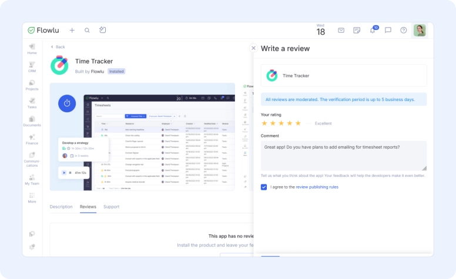
Task: Open My Team in sidebar
Action: coord(32,179)
